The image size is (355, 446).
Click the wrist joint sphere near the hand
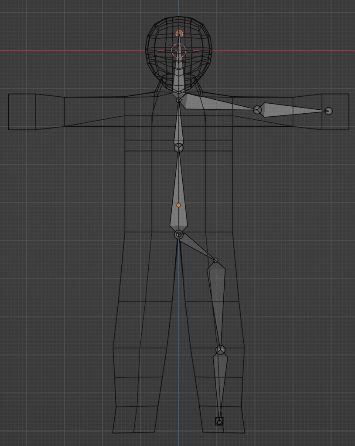(328, 111)
